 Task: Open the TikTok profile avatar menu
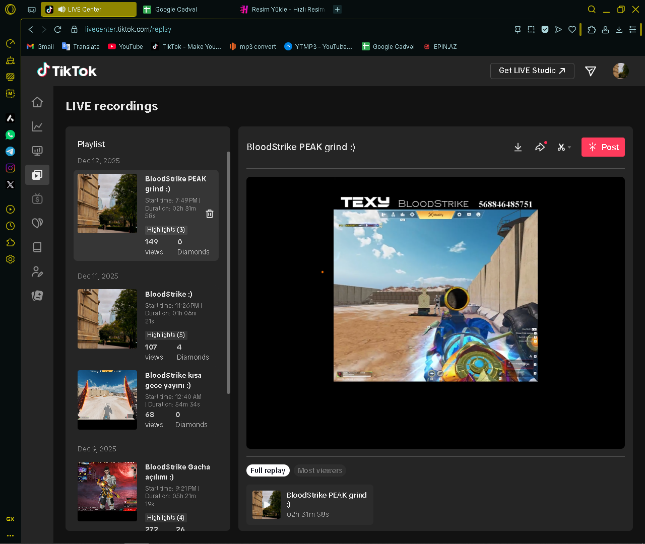[621, 71]
